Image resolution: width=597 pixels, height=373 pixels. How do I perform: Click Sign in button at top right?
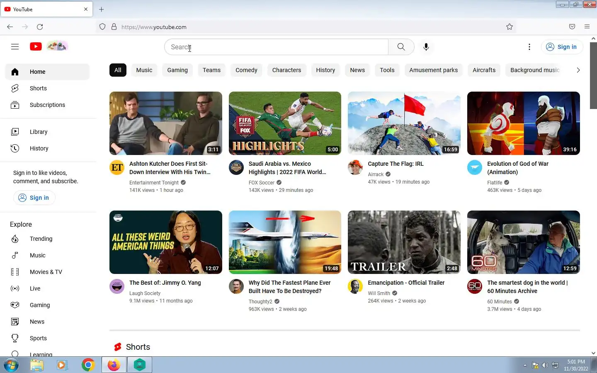point(562,47)
